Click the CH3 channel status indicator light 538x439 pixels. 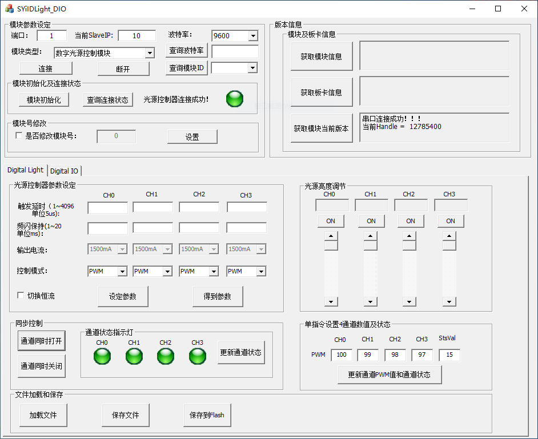click(198, 356)
